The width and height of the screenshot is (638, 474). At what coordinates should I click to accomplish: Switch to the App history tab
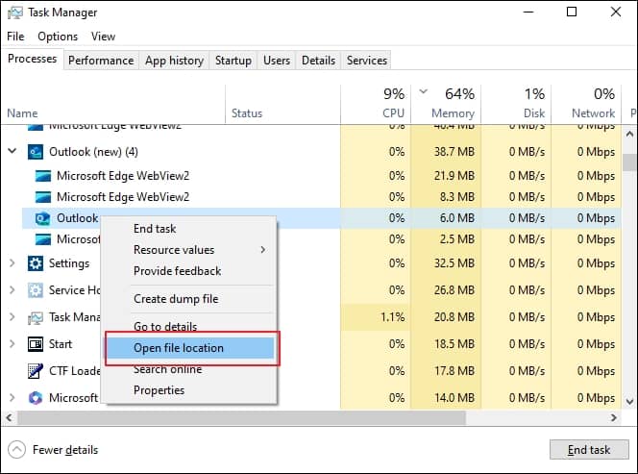pyautogui.click(x=174, y=61)
